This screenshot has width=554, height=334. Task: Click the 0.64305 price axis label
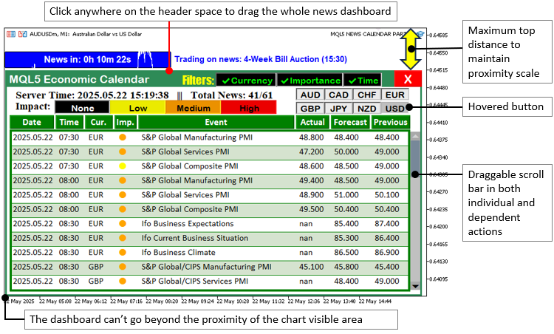pos(440,174)
